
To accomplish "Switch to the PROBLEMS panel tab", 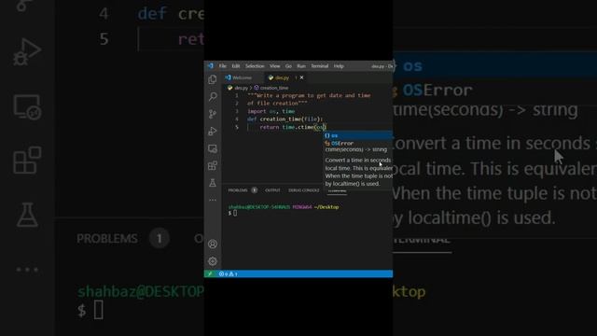I will (238, 190).
